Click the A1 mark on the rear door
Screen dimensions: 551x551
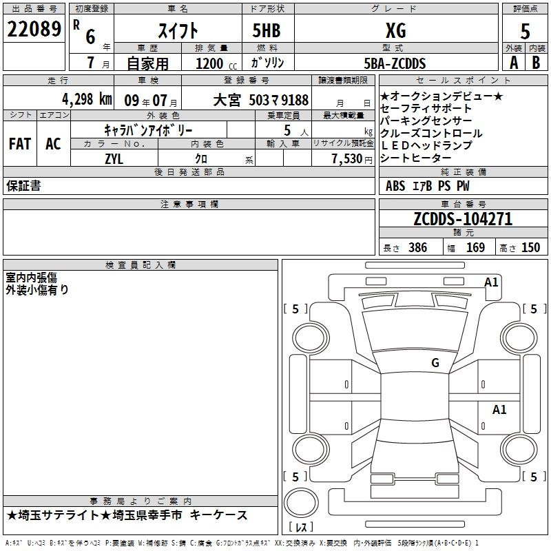click(x=499, y=409)
